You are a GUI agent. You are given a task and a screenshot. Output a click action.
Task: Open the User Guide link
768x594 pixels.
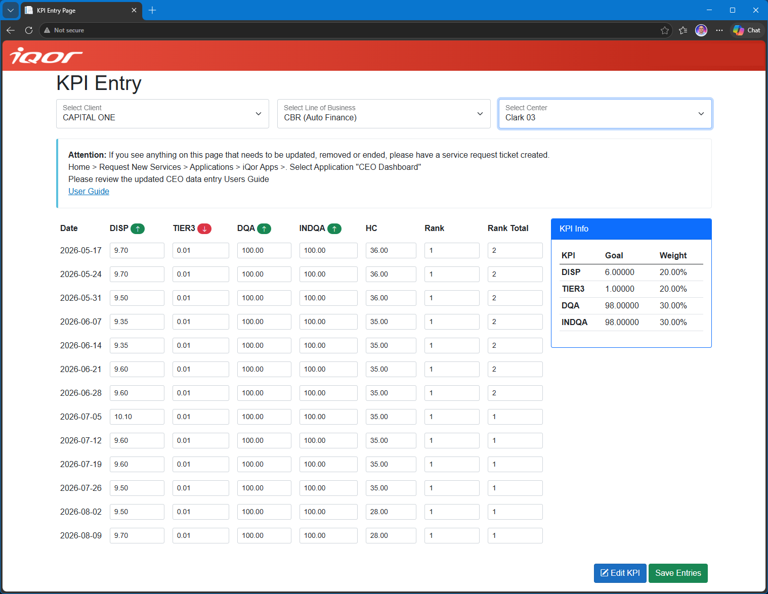pyautogui.click(x=89, y=191)
